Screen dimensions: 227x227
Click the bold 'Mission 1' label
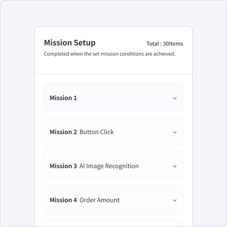63,98
